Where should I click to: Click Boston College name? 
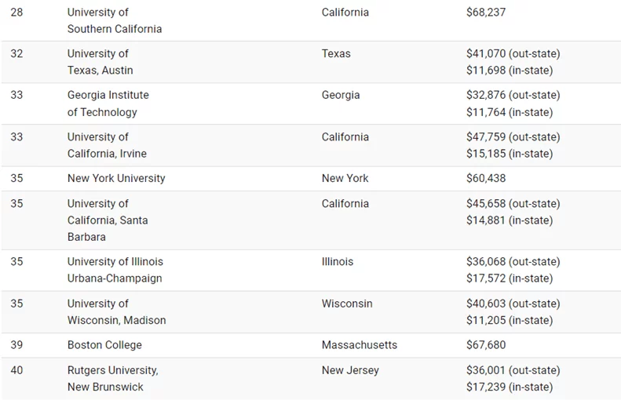(104, 345)
